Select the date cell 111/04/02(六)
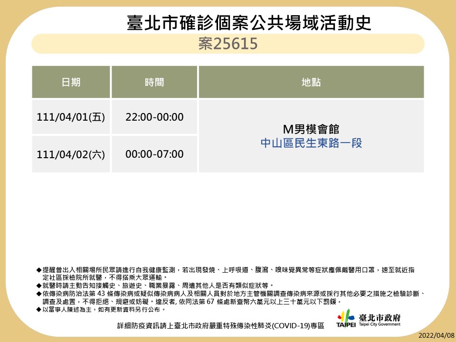This screenshot has height=342, width=456. (x=71, y=154)
